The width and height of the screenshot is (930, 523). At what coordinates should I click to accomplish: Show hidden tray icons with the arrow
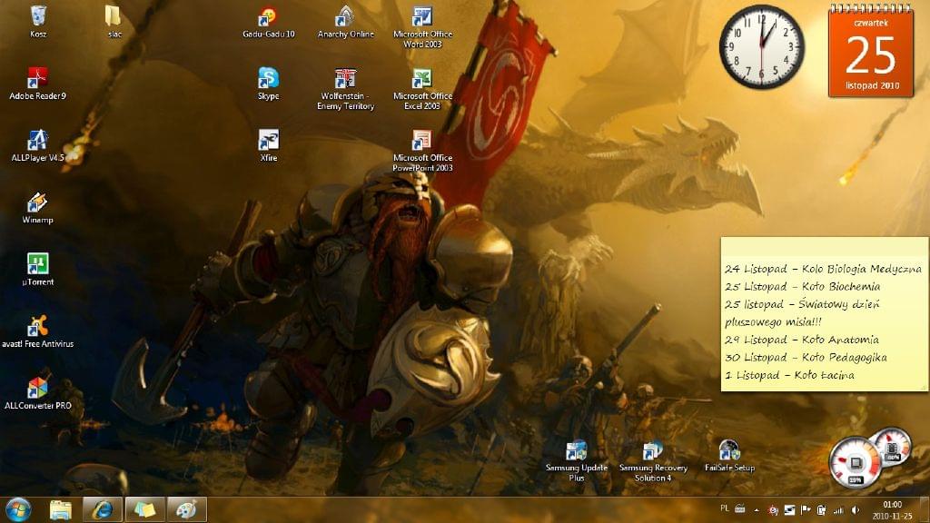coord(757,510)
